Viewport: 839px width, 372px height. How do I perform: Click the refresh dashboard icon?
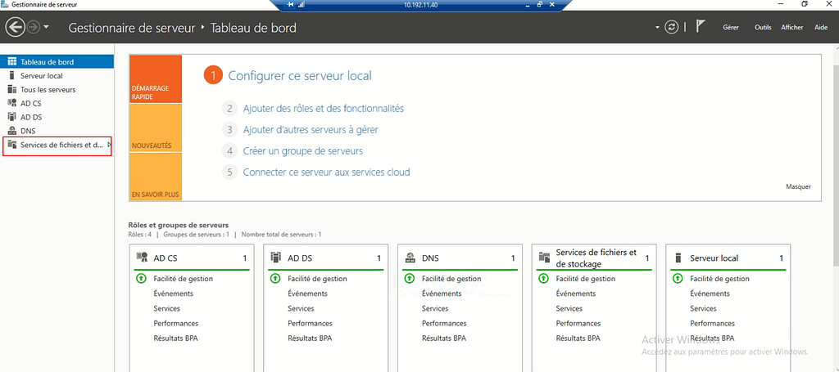[672, 27]
